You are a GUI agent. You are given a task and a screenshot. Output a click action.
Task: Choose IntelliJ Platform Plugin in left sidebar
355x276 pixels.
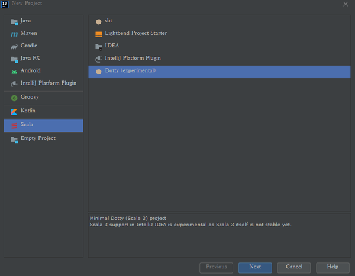point(43,83)
